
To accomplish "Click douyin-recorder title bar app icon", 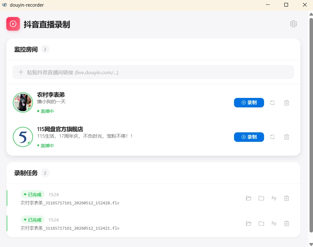I will [4, 5].
